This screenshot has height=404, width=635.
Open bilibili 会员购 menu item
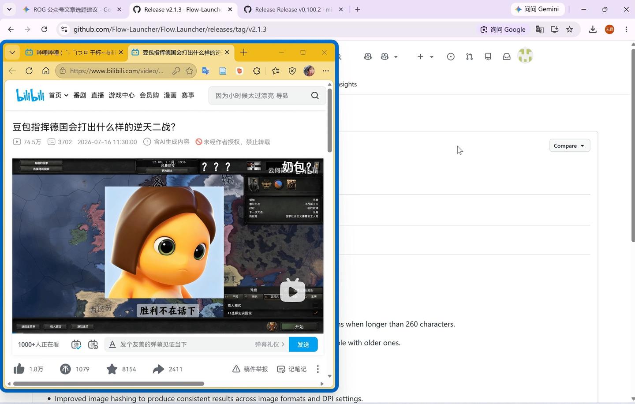point(149,95)
